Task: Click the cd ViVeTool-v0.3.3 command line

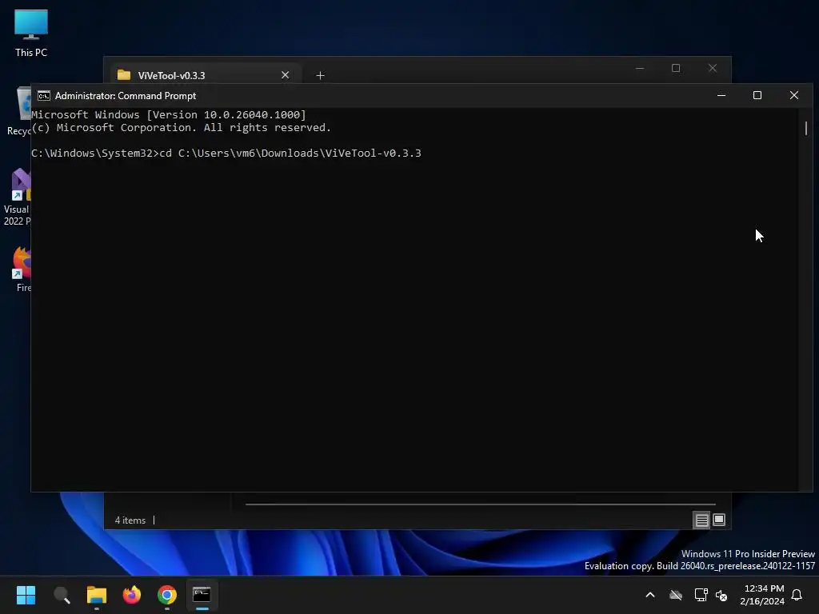Action: (226, 153)
